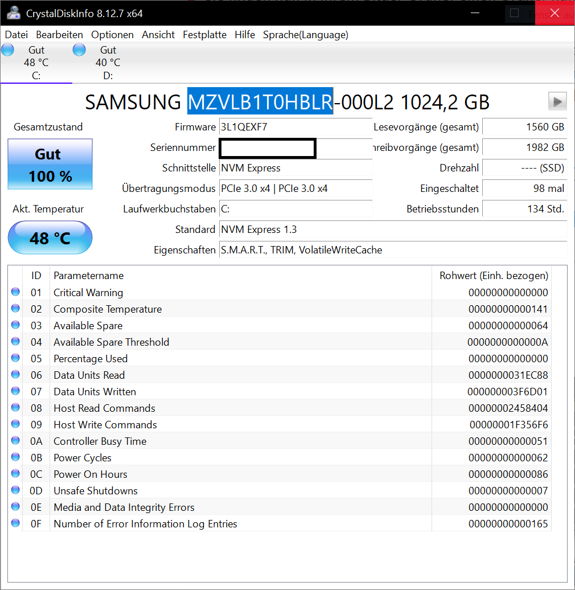Image resolution: width=575 pixels, height=590 pixels.
Task: Click the Eingeschaltet value 98 mal
Action: 524,188
